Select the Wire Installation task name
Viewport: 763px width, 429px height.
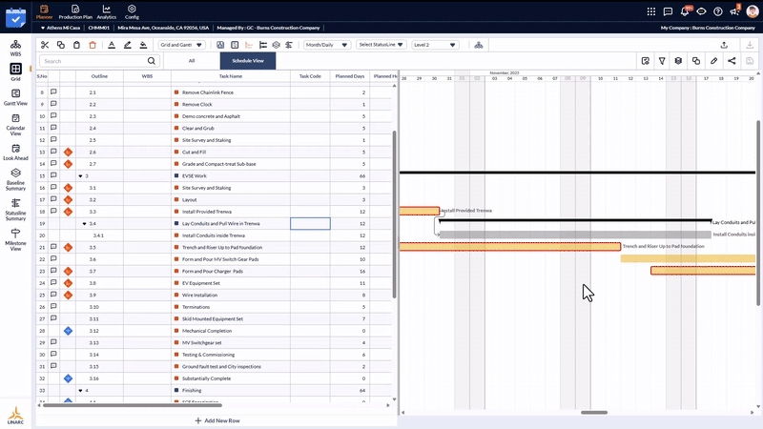click(x=199, y=296)
